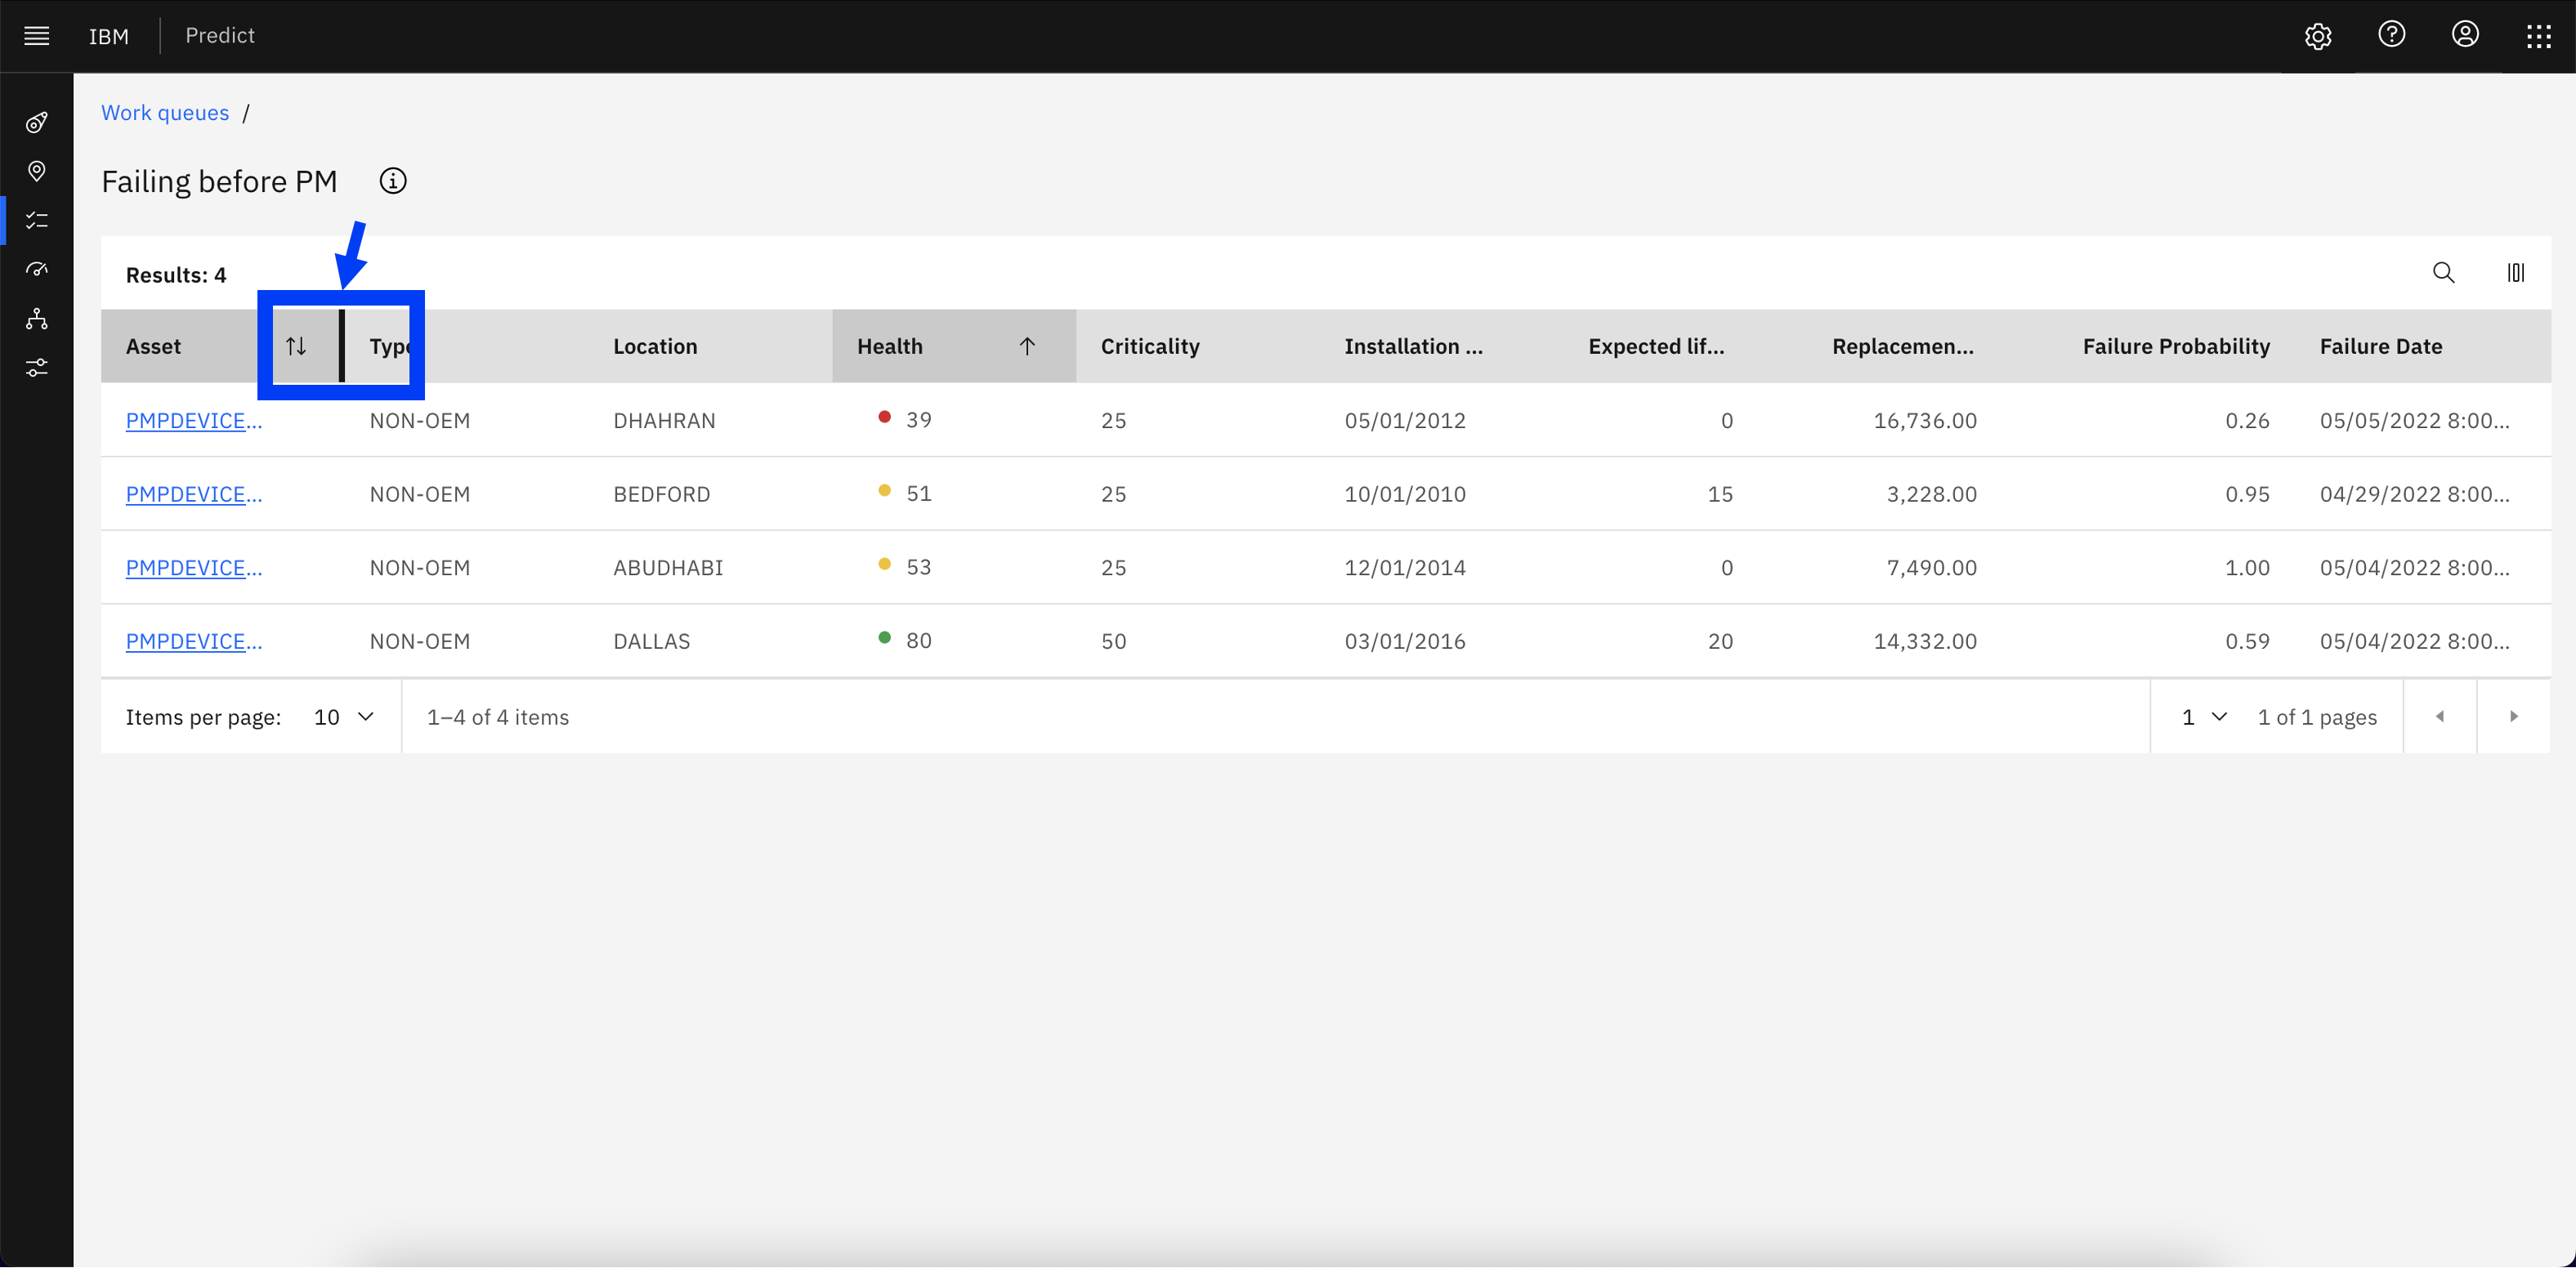Go to previous page arrow
This screenshot has width=2576, height=1268.
point(2440,716)
